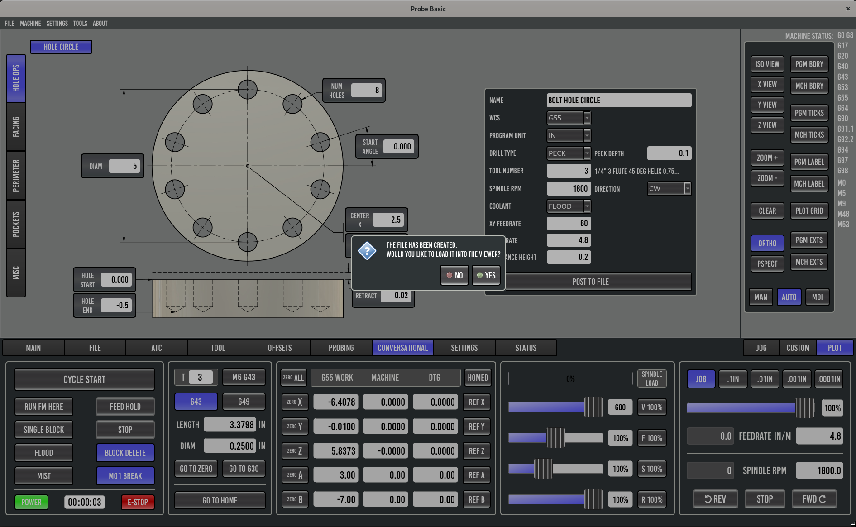Close the Probe Basic window
856x527 pixels.
point(848,9)
